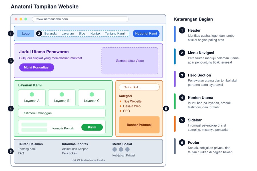Click the description starting Kontak, kebijakan privasi
The image size is (257, 171).
(x=210, y=150)
